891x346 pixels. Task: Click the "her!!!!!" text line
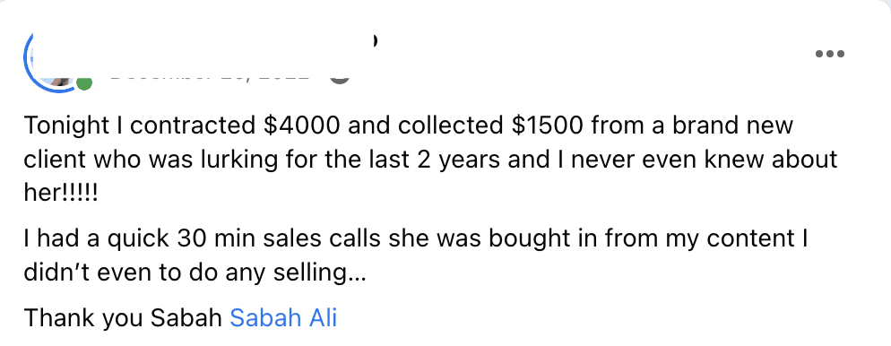[x=61, y=194]
